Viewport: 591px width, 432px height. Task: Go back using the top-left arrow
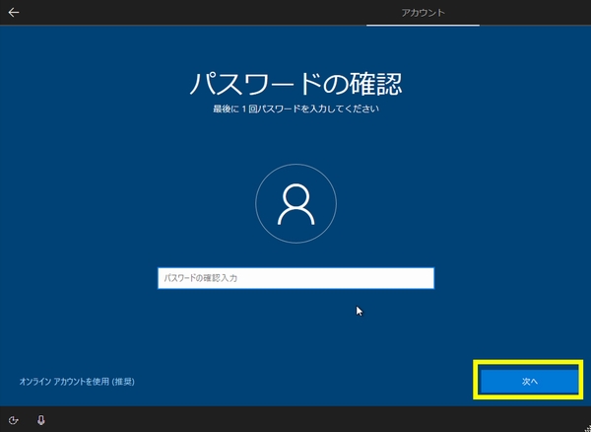14,13
